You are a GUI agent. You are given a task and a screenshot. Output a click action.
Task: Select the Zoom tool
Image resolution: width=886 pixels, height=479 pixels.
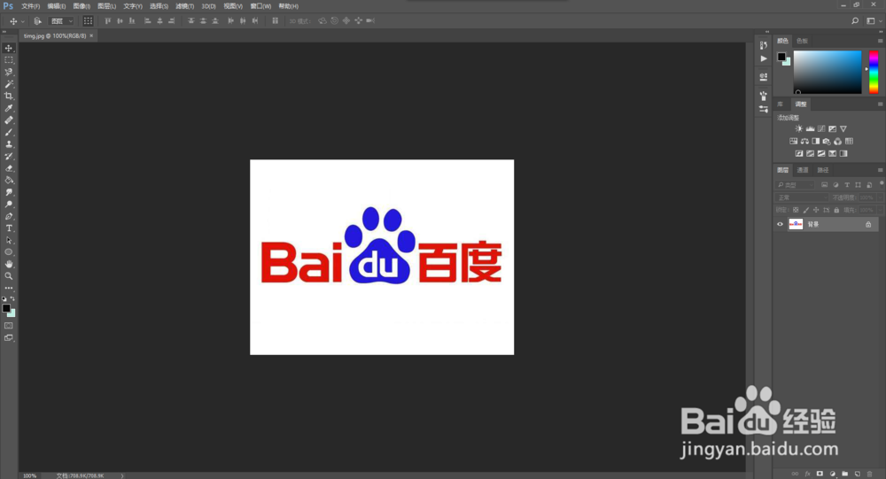[9, 276]
